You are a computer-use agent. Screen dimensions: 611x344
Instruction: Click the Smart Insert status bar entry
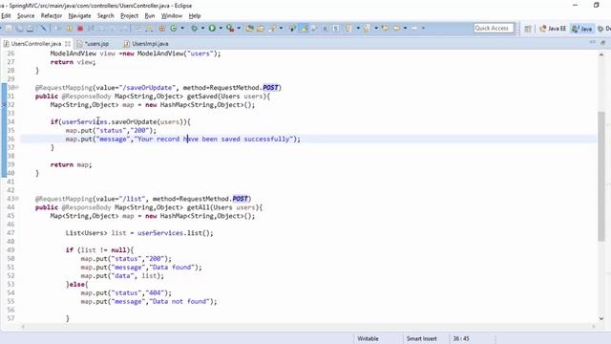pyautogui.click(x=422, y=338)
